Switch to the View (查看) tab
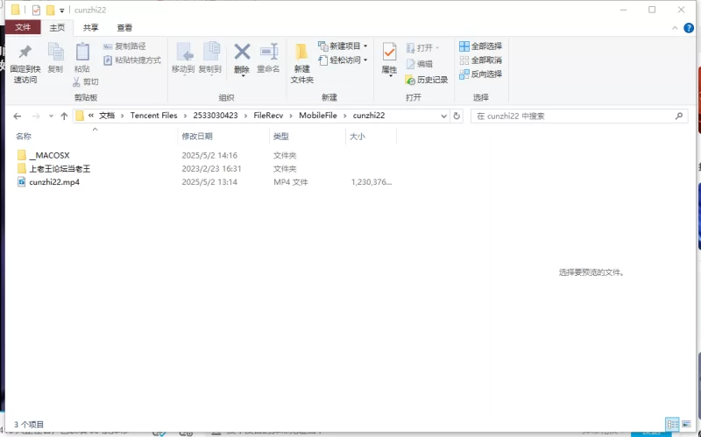 pyautogui.click(x=124, y=28)
